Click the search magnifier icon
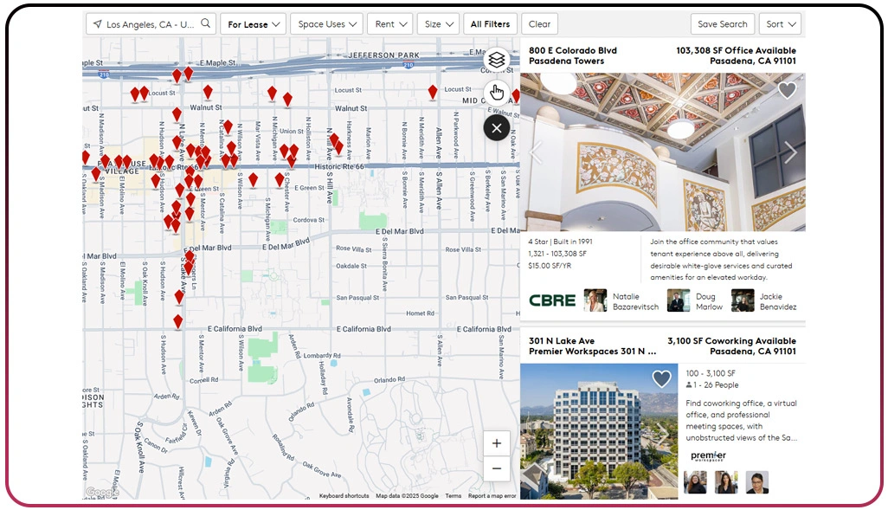The image size is (888, 510). (206, 24)
